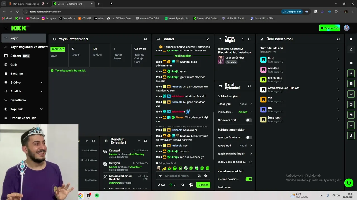Expand the Sol Ele Geç reward requests
The width and height of the screenshot is (357, 200).
click(x=300, y=80)
